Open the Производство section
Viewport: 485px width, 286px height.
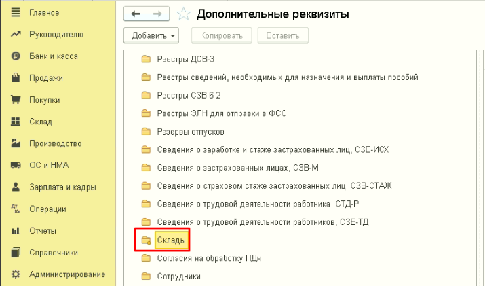pyautogui.click(x=56, y=143)
